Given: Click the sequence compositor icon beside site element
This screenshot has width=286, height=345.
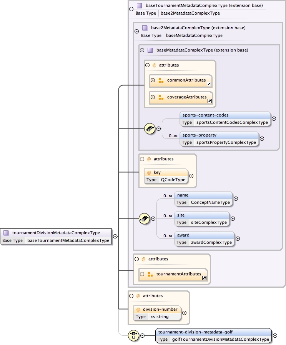Looking at the screenshot, I should click(x=144, y=218).
